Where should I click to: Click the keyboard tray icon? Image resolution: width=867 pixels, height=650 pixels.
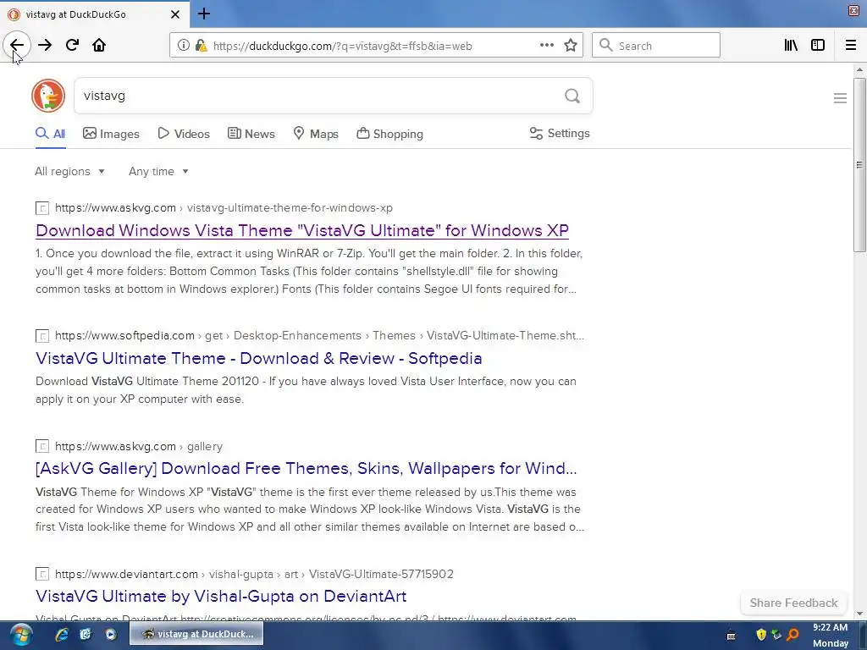tap(731, 636)
